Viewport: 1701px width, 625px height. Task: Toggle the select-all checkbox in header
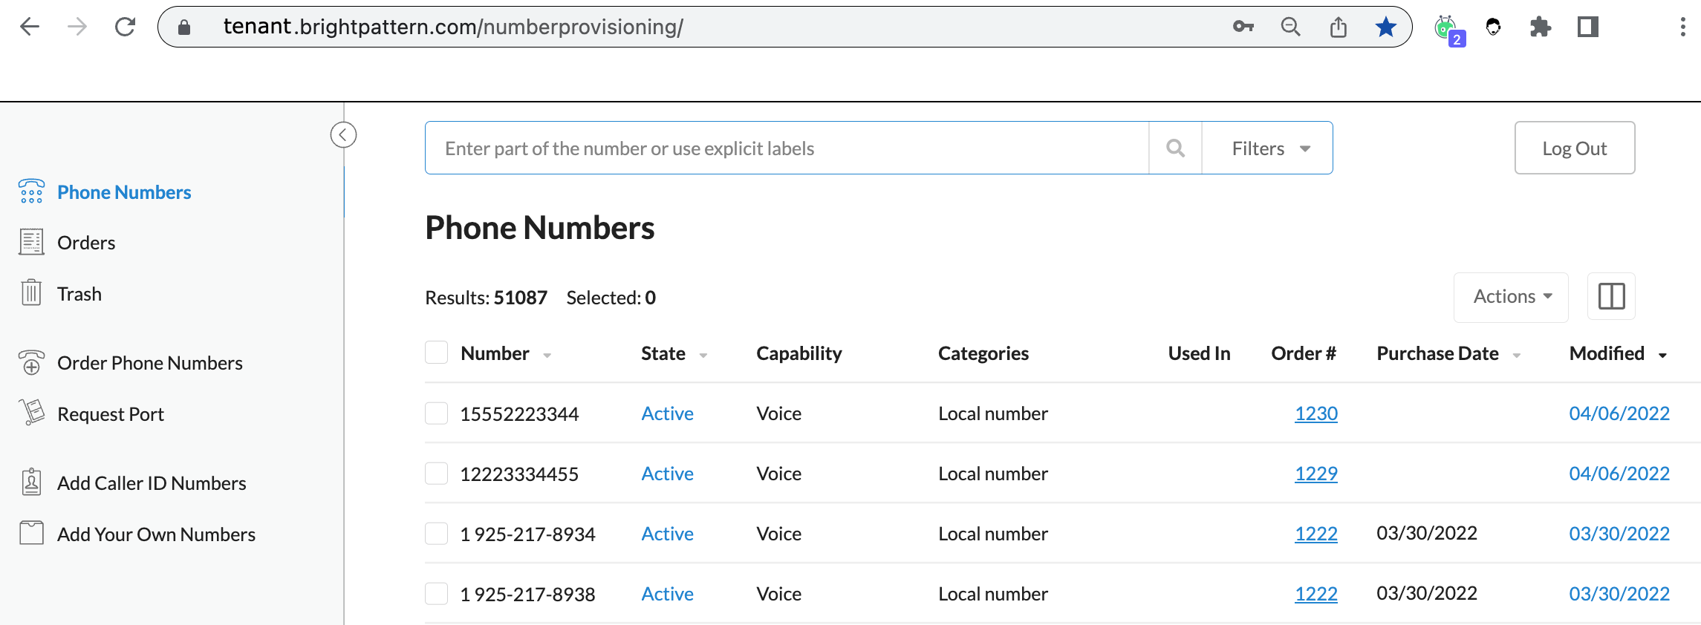pos(436,352)
